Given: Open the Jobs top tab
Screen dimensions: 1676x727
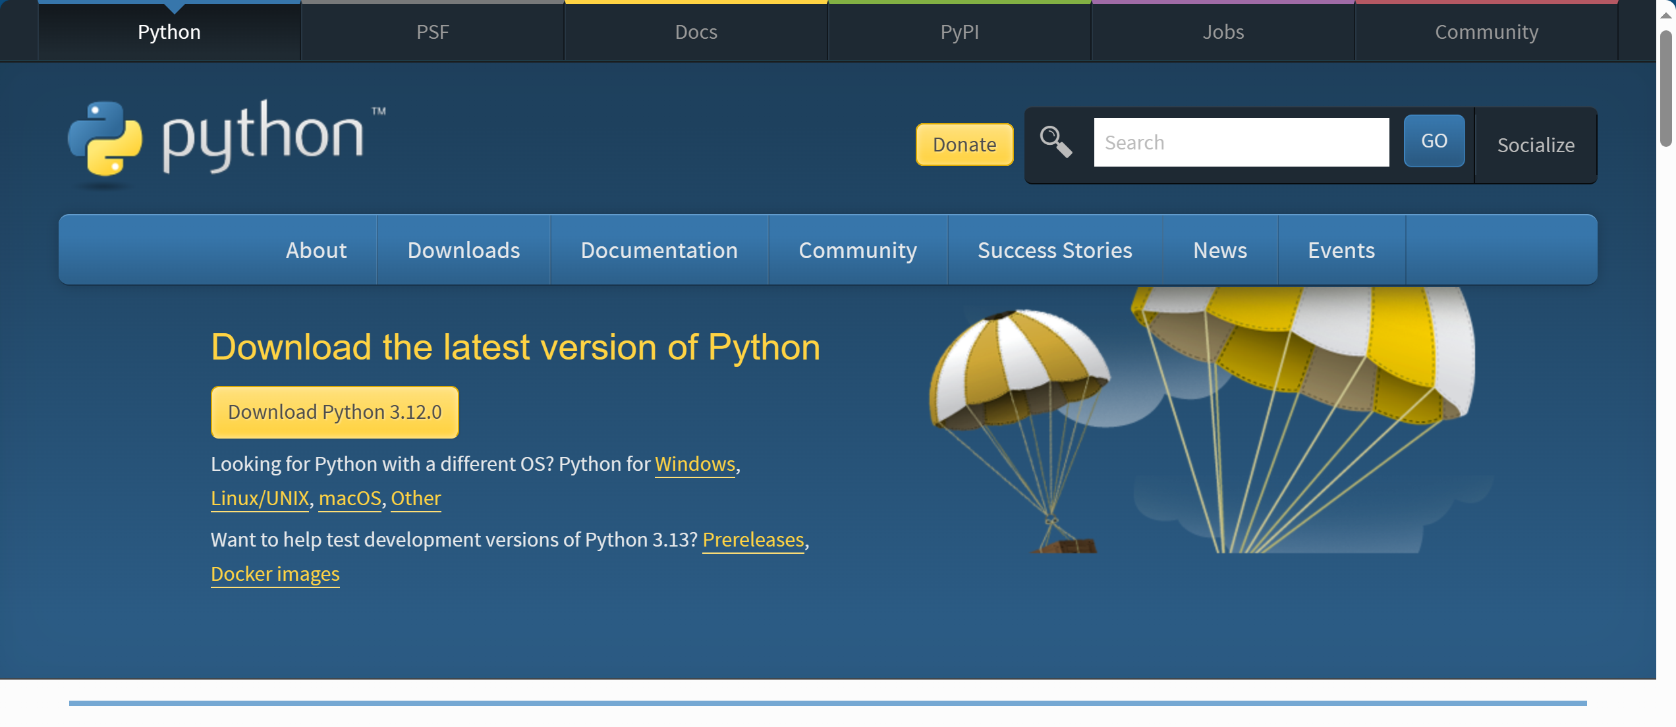Looking at the screenshot, I should pyautogui.click(x=1223, y=32).
